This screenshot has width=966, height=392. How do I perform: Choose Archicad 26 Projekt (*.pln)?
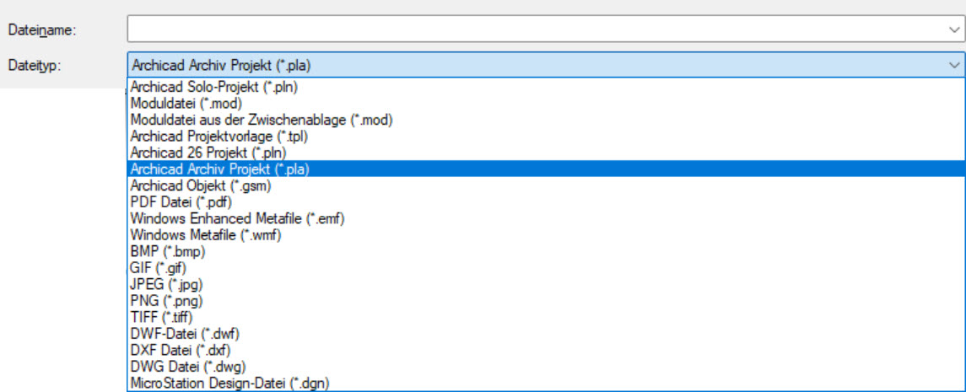pos(545,152)
